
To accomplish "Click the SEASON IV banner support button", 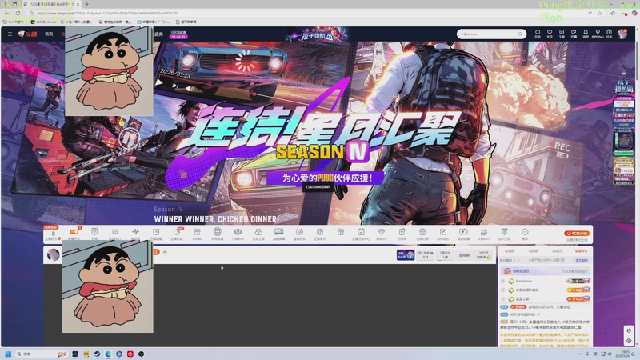I will click(x=326, y=178).
